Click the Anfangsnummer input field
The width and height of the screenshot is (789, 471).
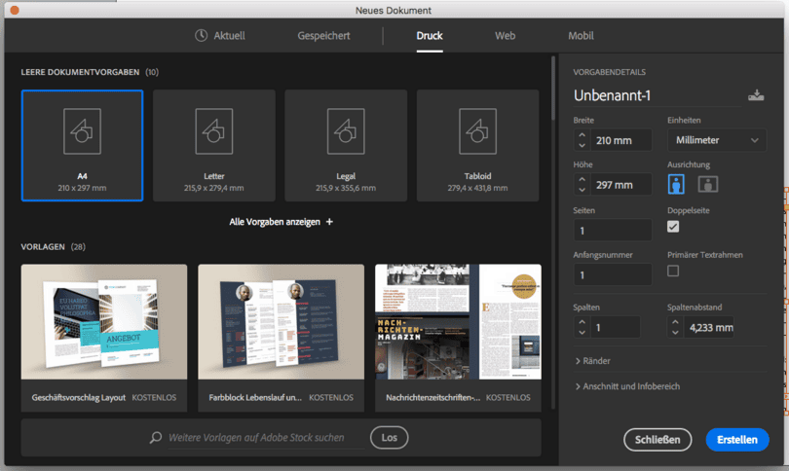pos(613,274)
